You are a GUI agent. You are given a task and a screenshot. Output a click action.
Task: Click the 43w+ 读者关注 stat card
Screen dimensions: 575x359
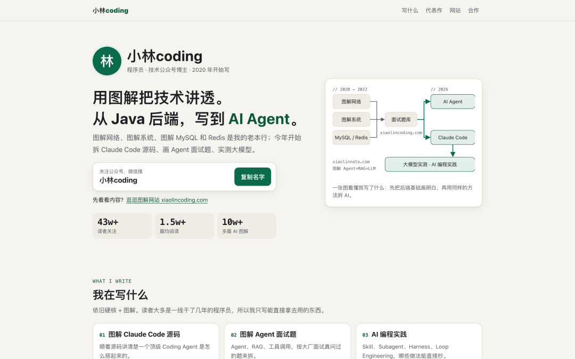122,226
